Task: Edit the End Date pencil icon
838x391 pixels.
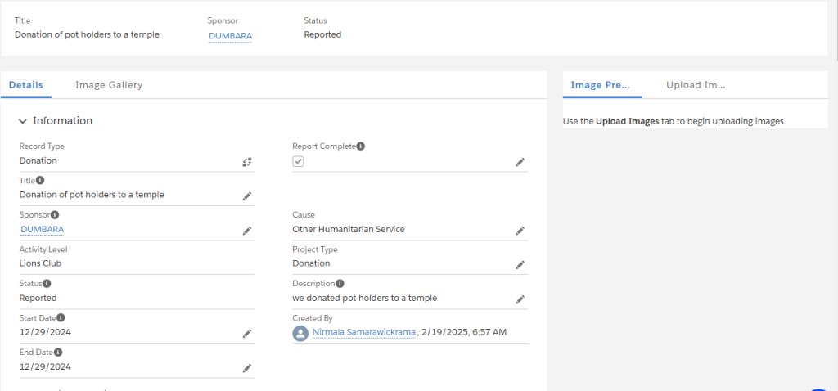Action: pos(247,368)
